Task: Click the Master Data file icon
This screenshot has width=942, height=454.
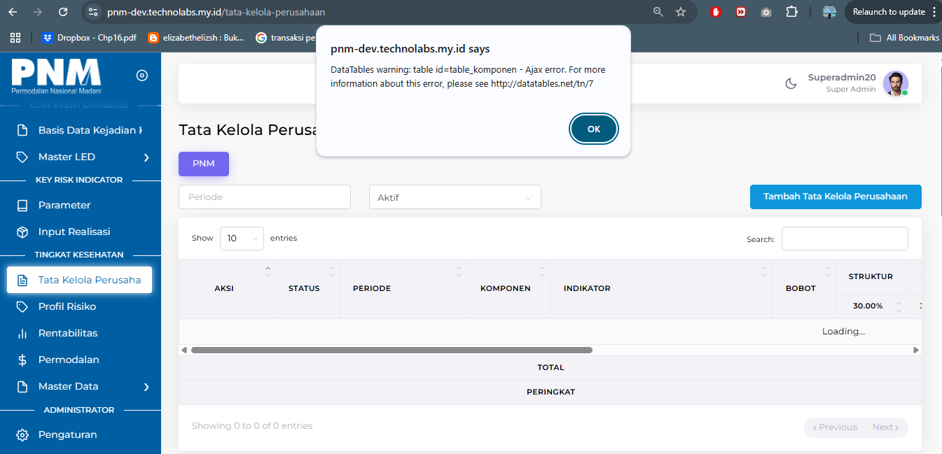Action: click(x=22, y=386)
